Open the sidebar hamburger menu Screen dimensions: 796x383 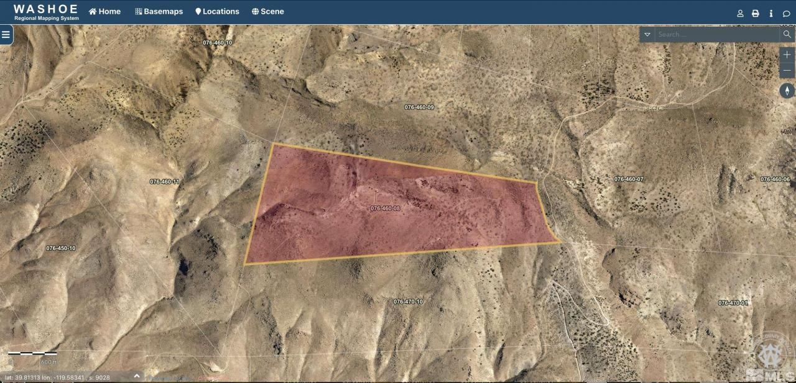[x=6, y=35]
